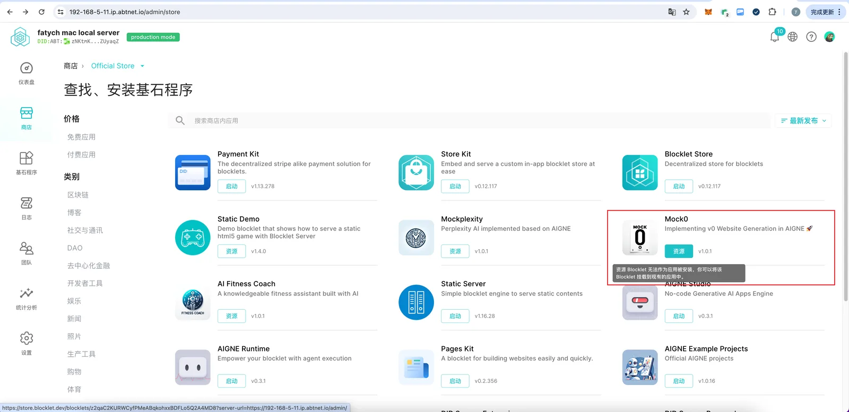Open the Logs (日志) sidebar icon

click(x=27, y=203)
